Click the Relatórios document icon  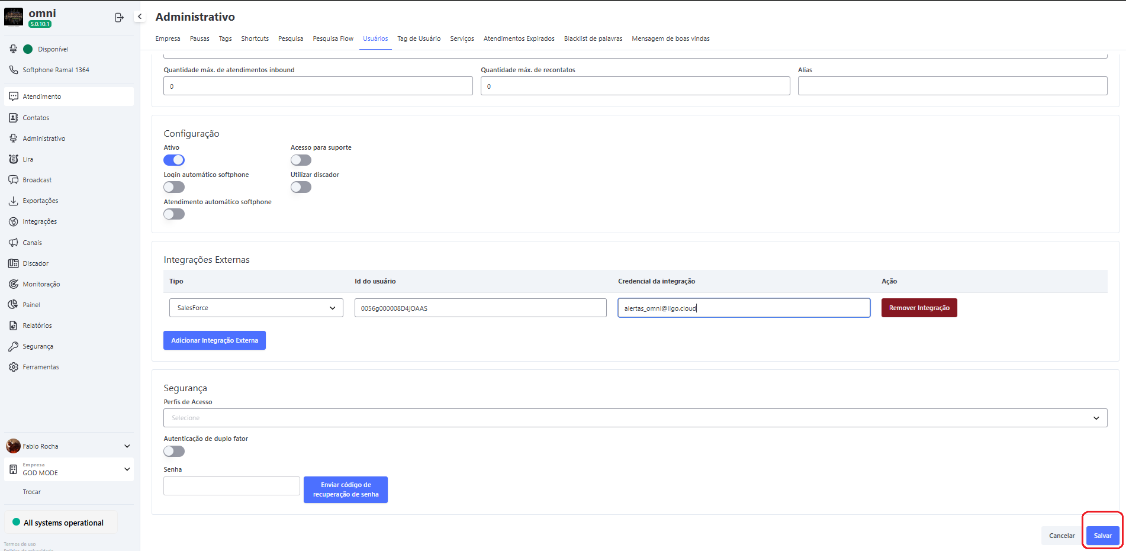[x=14, y=326]
